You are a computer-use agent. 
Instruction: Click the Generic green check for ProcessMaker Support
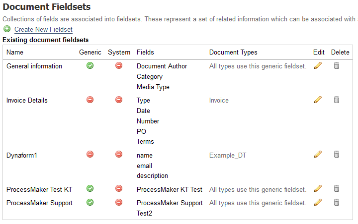point(90,202)
